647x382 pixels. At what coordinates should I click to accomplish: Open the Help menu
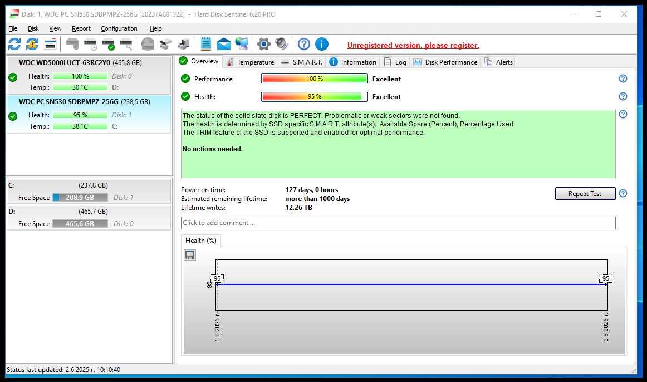pos(155,28)
